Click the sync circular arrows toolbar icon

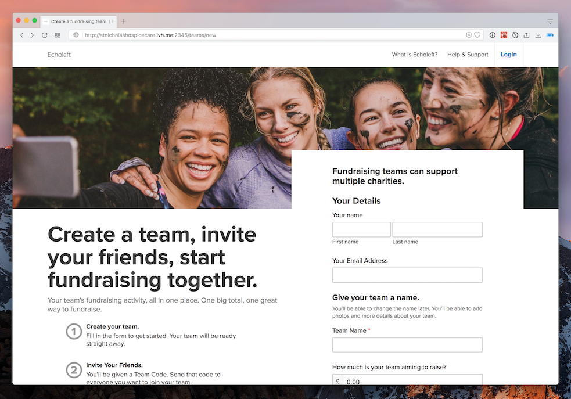(x=515, y=35)
